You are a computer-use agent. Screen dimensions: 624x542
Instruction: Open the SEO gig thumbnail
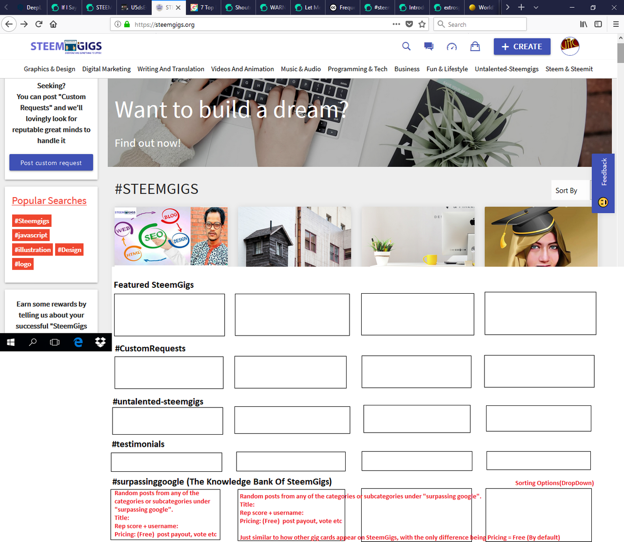(x=171, y=236)
